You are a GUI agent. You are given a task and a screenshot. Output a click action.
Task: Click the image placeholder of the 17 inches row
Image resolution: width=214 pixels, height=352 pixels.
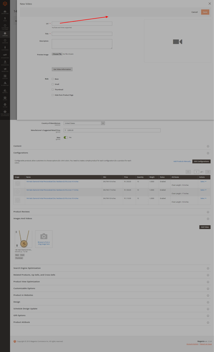coord(18,192)
